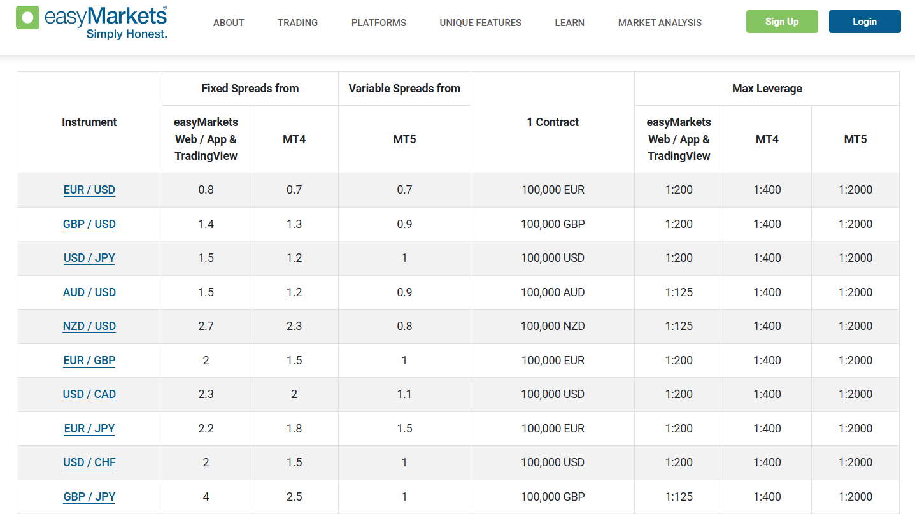This screenshot has width=915, height=514.
Task: Open the AUD / USD instrument link
Action: point(89,292)
